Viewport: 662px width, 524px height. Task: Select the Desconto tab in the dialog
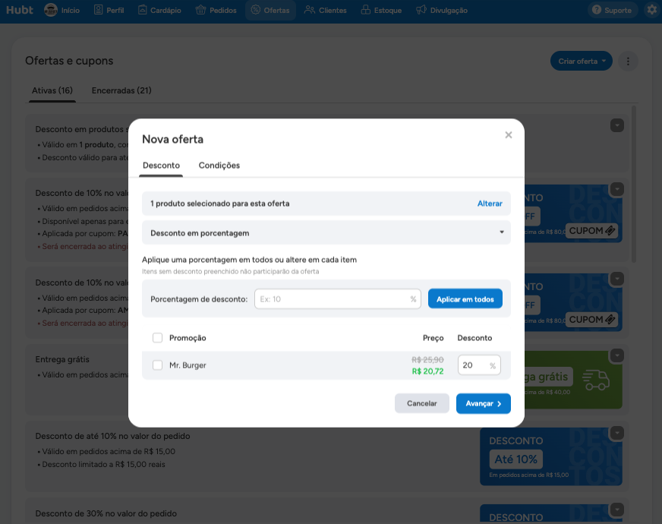coord(161,166)
